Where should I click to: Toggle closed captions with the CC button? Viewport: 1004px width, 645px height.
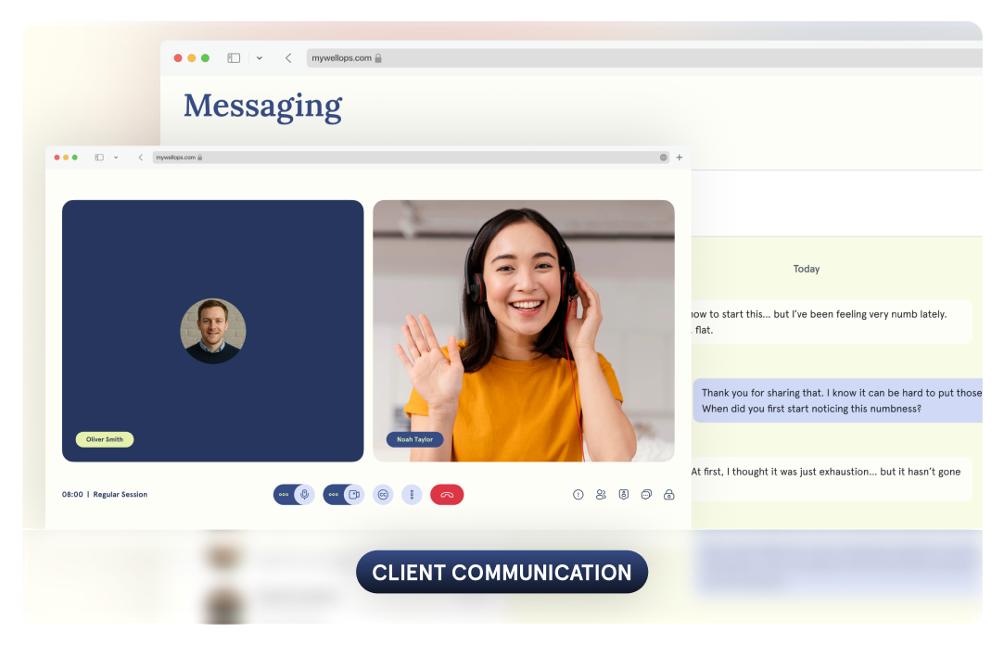pyautogui.click(x=382, y=495)
